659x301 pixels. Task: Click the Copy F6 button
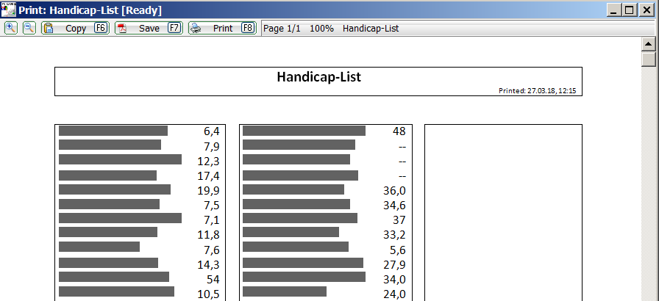click(75, 28)
